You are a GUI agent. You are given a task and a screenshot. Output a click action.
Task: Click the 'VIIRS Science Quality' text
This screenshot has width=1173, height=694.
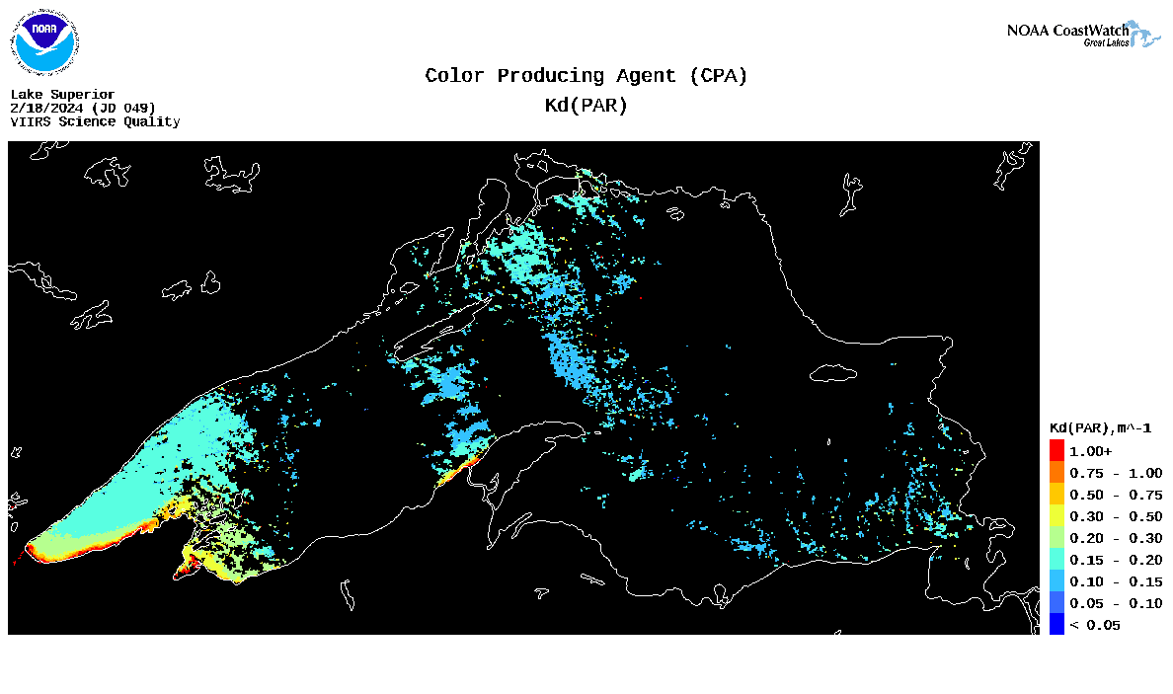(x=95, y=121)
